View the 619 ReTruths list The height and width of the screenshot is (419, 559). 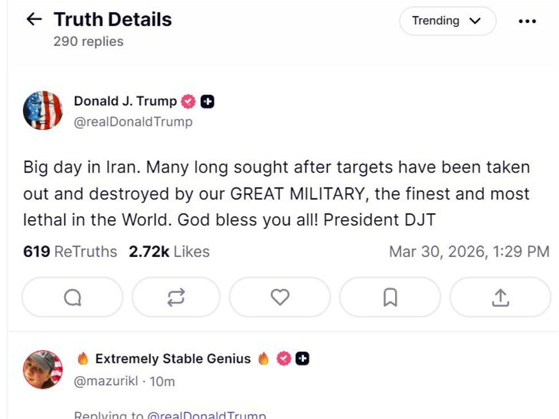(70, 252)
